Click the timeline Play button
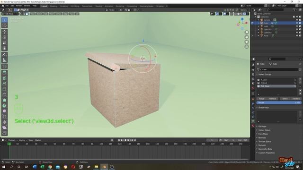The image size is (303, 170). pos(128,140)
